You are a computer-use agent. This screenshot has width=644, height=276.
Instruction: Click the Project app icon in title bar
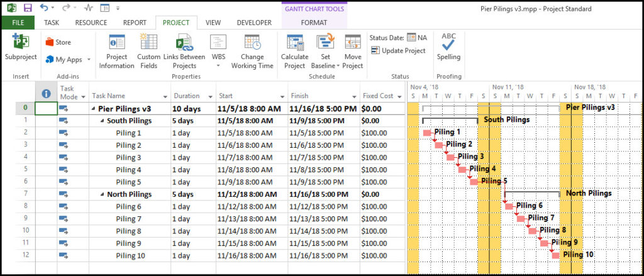(x=11, y=8)
